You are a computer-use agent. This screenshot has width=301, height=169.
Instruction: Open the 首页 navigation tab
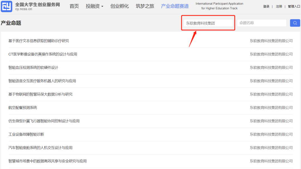(x=74, y=6)
